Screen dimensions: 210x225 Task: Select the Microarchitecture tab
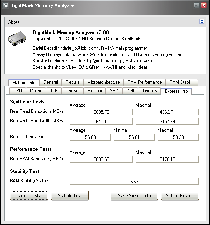pyautogui.click(x=103, y=82)
